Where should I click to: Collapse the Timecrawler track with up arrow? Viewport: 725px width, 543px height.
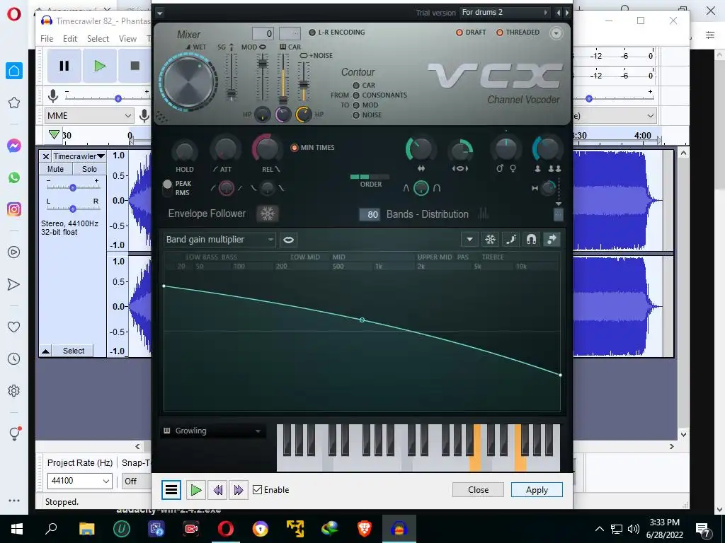[45, 351]
